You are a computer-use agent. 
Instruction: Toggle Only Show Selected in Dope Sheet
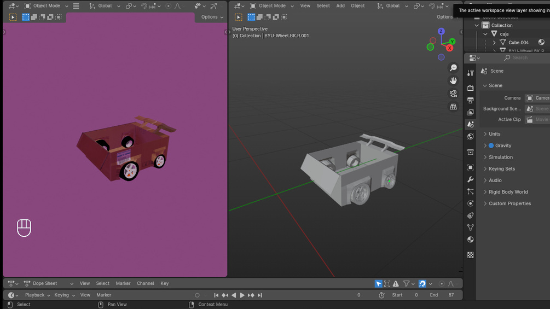click(378, 283)
